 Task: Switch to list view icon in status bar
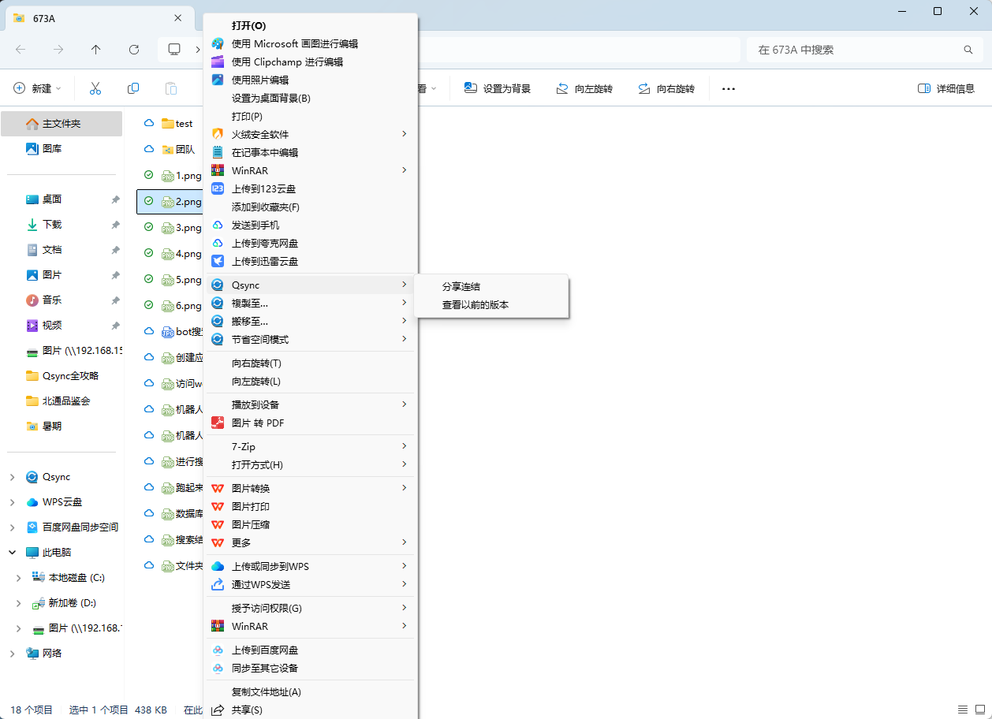[x=961, y=710]
